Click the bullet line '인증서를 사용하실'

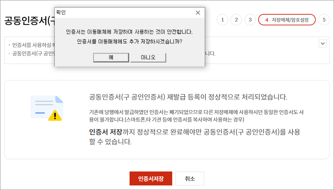pos(32,45)
